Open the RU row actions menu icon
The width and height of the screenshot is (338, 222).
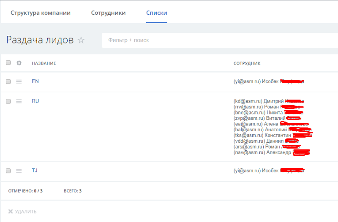point(19,101)
